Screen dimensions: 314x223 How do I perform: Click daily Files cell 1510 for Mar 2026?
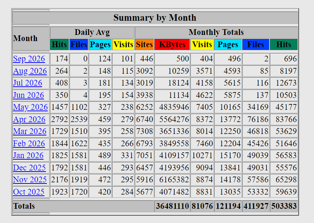pos(79,132)
